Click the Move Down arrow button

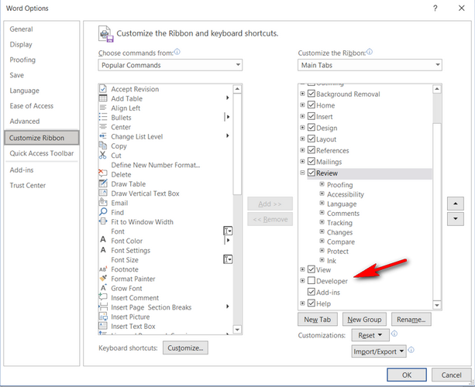coord(456,219)
